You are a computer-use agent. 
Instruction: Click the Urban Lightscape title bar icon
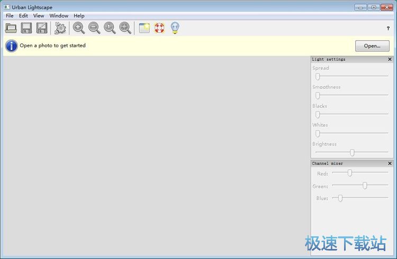pos(7,7)
